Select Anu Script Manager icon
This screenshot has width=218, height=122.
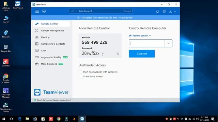(6, 93)
